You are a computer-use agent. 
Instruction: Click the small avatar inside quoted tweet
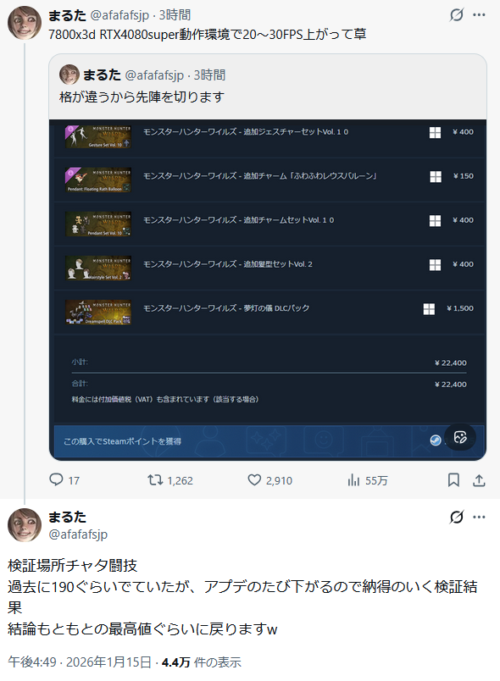click(69, 75)
